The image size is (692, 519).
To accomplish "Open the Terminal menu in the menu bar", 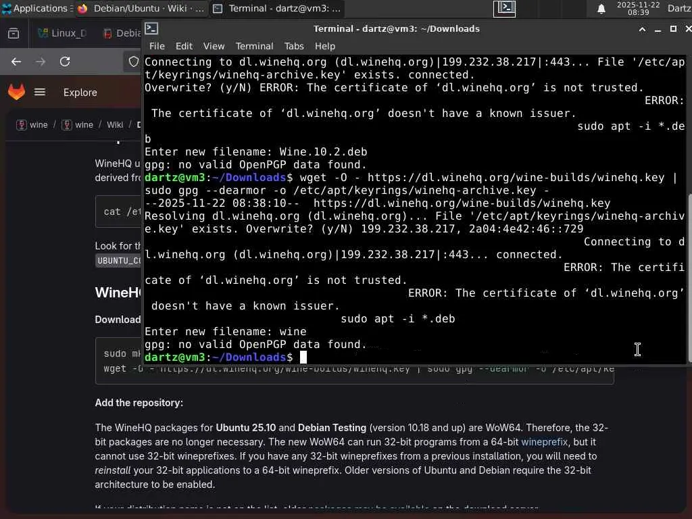I will [254, 46].
